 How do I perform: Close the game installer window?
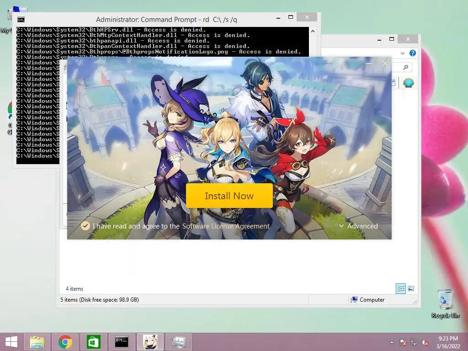(385, 63)
